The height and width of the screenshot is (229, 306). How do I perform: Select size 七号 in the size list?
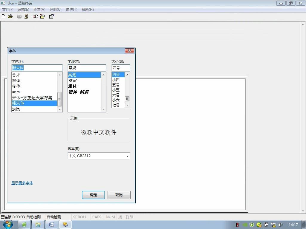[x=118, y=105]
